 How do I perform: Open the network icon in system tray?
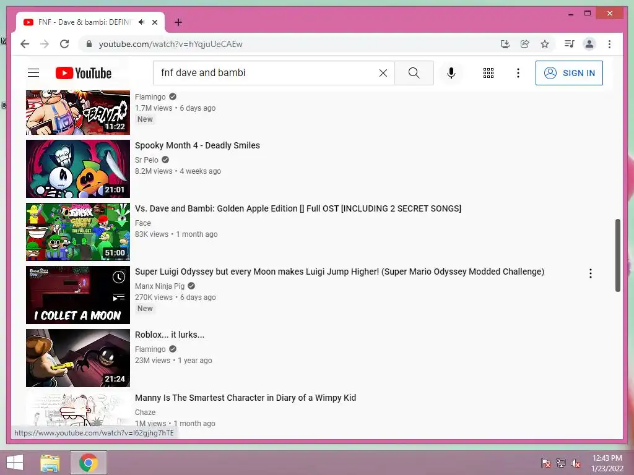point(561,463)
